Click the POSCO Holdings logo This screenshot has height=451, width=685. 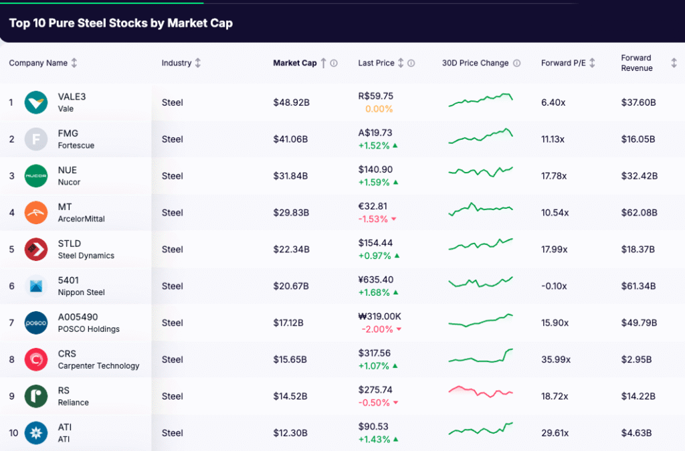[36, 323]
